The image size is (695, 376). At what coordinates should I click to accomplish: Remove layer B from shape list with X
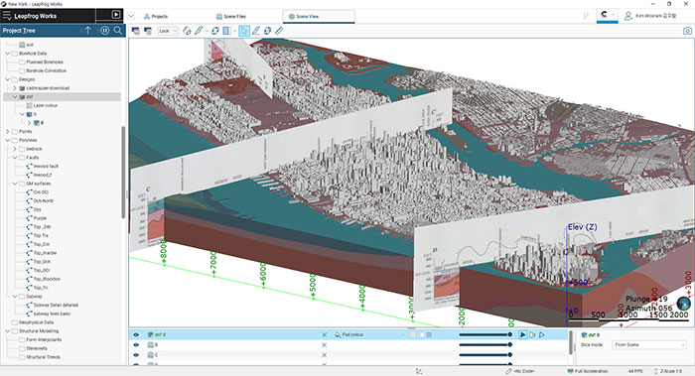pyautogui.click(x=324, y=344)
